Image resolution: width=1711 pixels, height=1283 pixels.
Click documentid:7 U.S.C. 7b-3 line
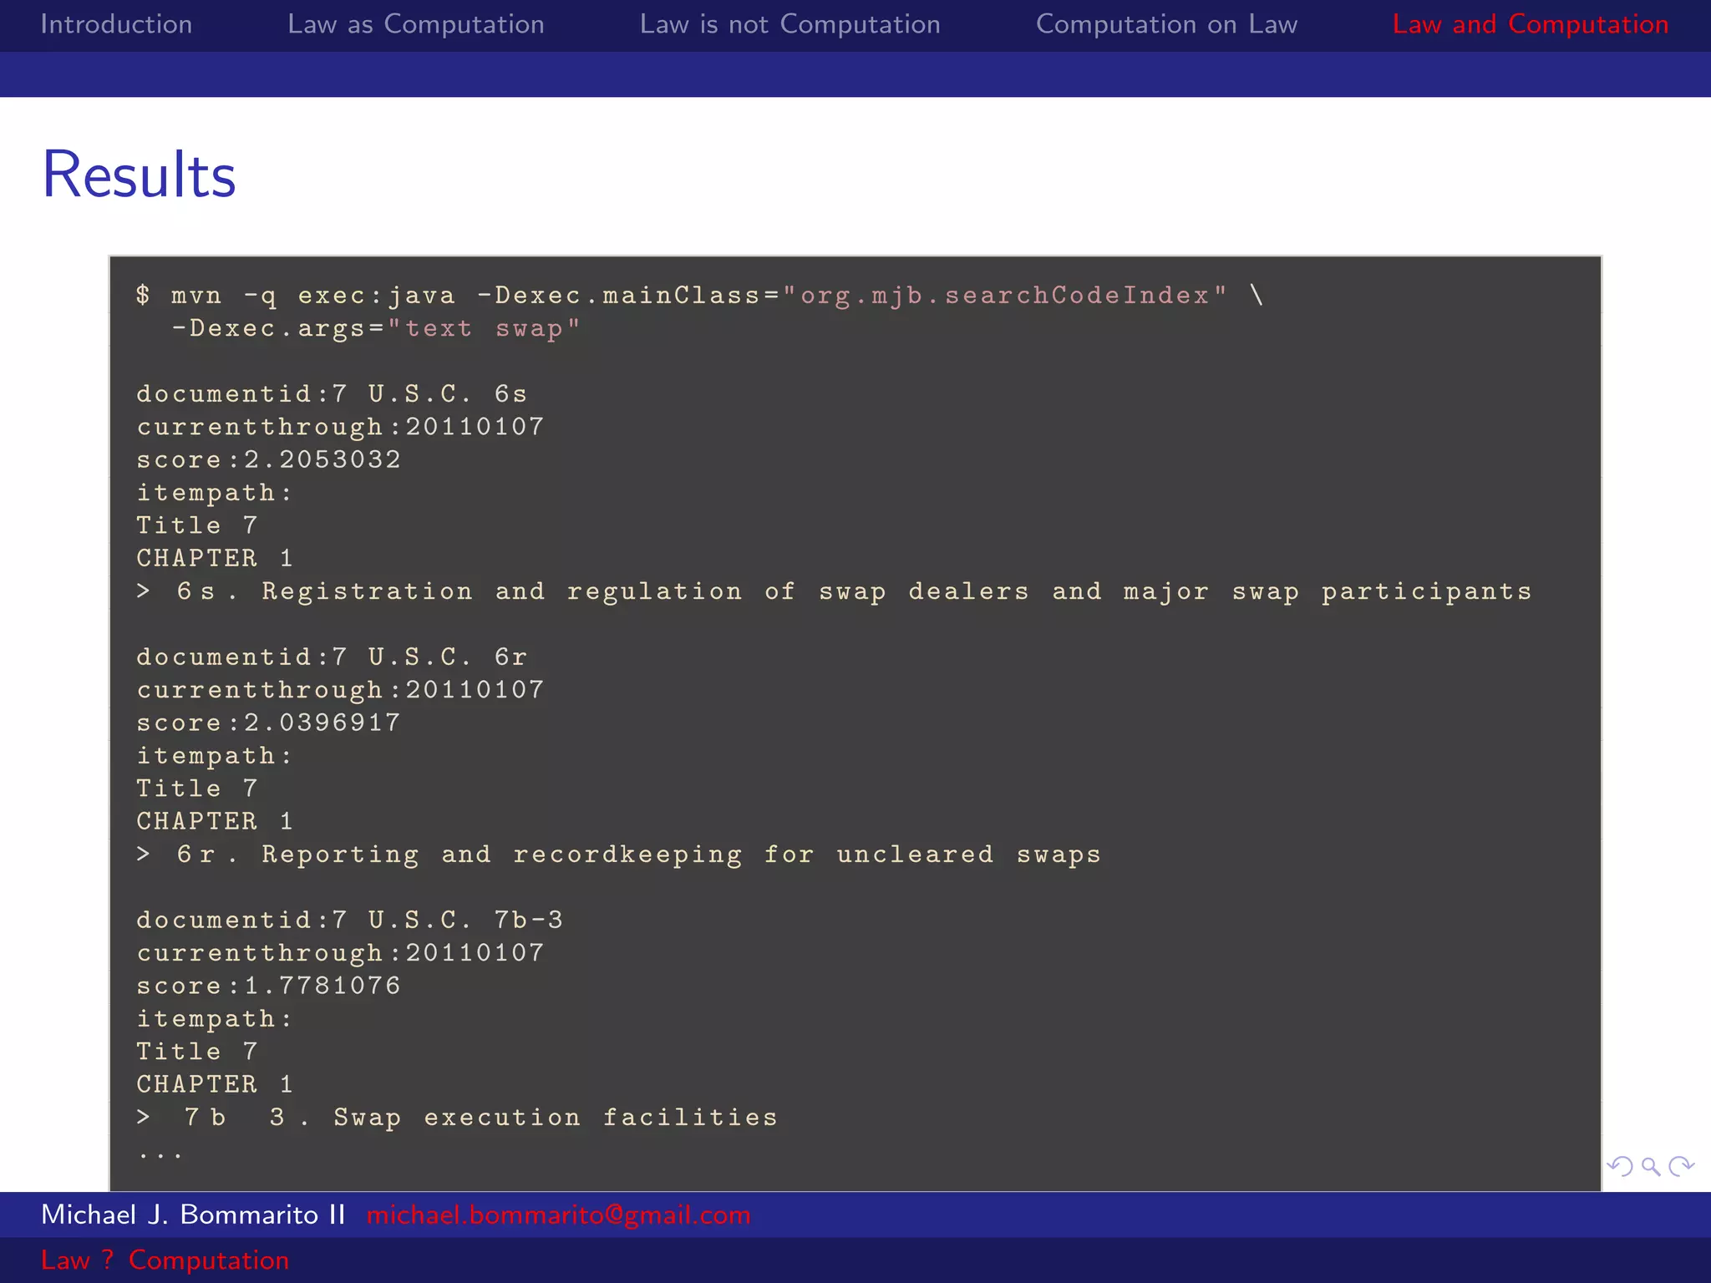pos(349,920)
